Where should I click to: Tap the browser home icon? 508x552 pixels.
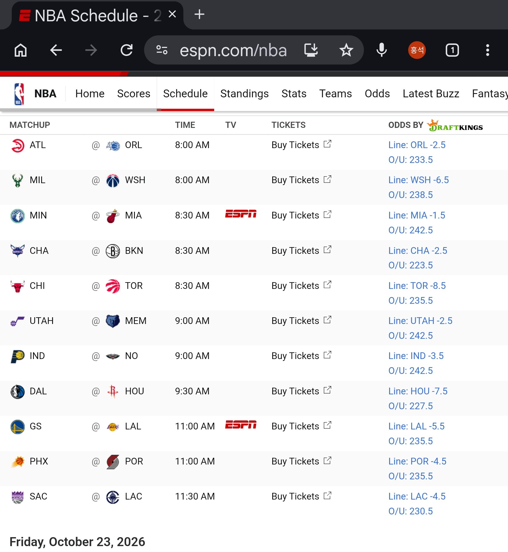click(21, 50)
